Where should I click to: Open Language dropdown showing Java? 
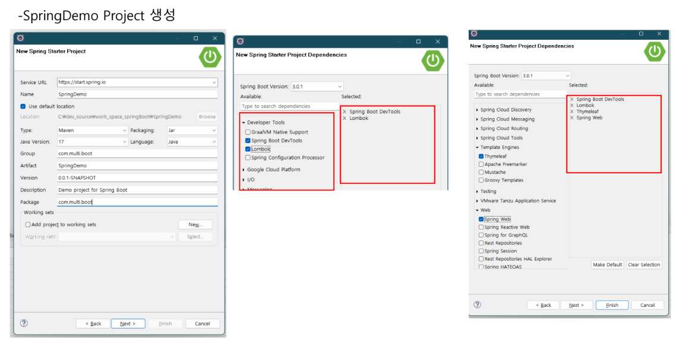coord(214,142)
